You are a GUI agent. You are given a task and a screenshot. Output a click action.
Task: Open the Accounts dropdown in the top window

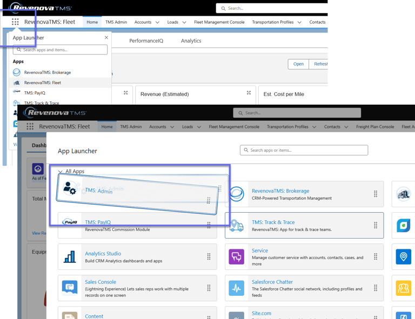157,22
